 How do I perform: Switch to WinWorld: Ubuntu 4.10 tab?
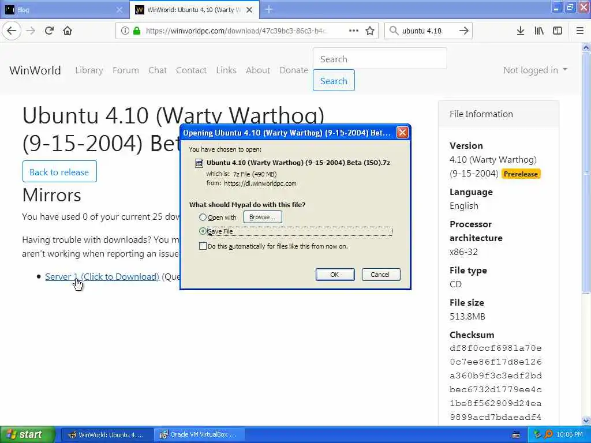pyautogui.click(x=194, y=10)
